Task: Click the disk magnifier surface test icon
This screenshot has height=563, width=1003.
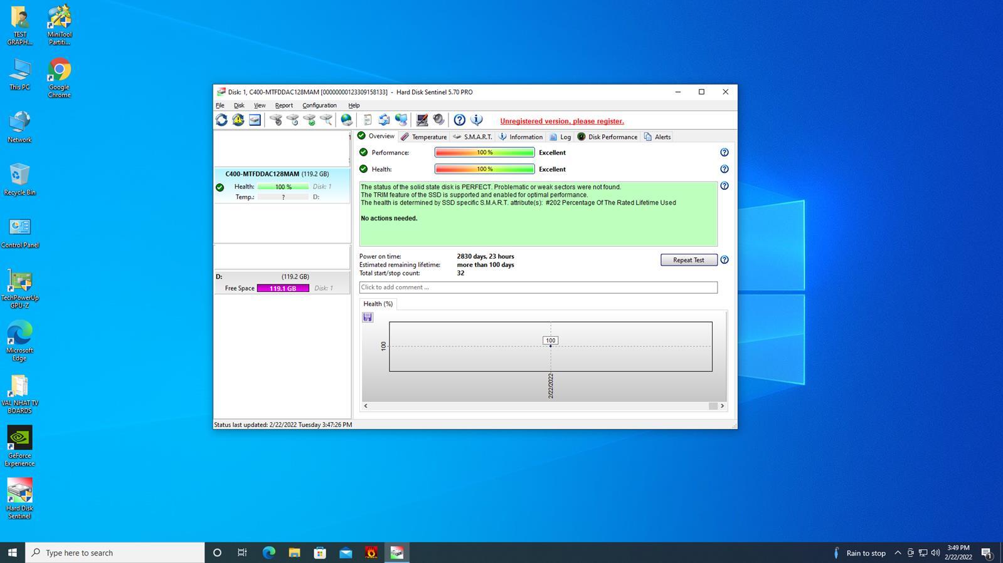Action: pyautogui.click(x=326, y=120)
